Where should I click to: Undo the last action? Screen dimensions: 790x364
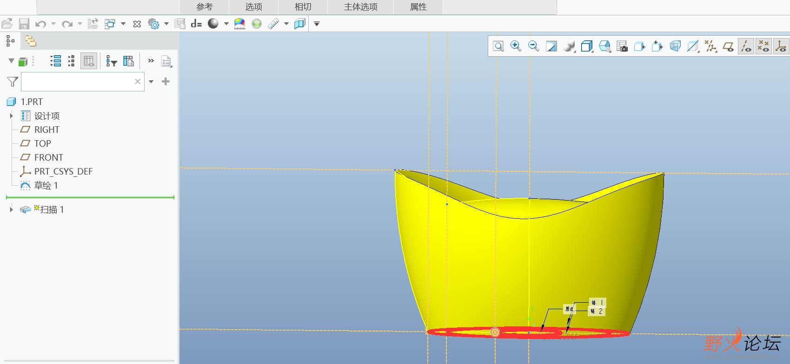[40, 24]
